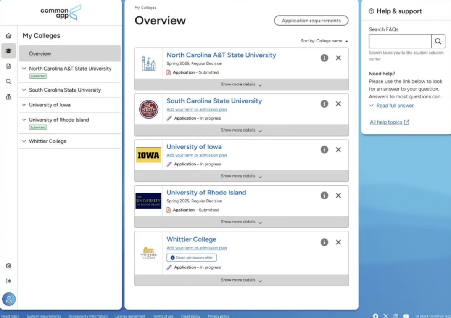
Task: Show more details for North Carolina A&T
Action: [x=241, y=84]
